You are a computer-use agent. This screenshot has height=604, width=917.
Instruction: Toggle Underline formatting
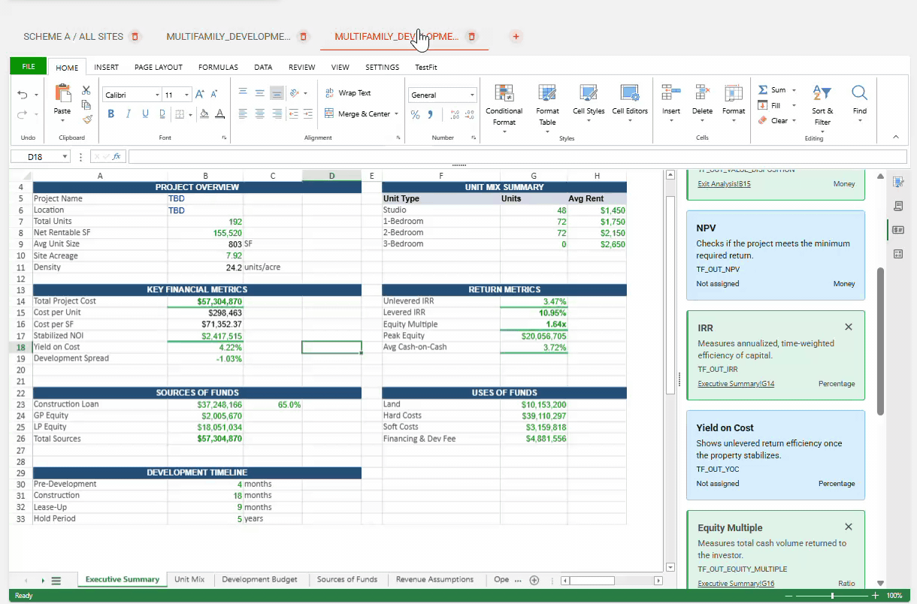click(144, 114)
